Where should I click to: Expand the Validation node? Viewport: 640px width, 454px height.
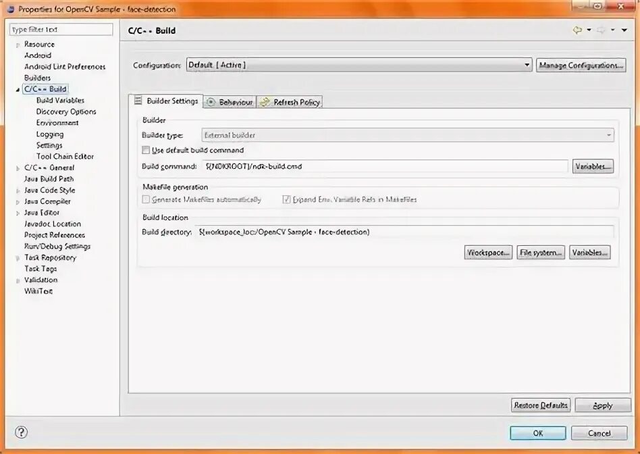[x=18, y=281]
